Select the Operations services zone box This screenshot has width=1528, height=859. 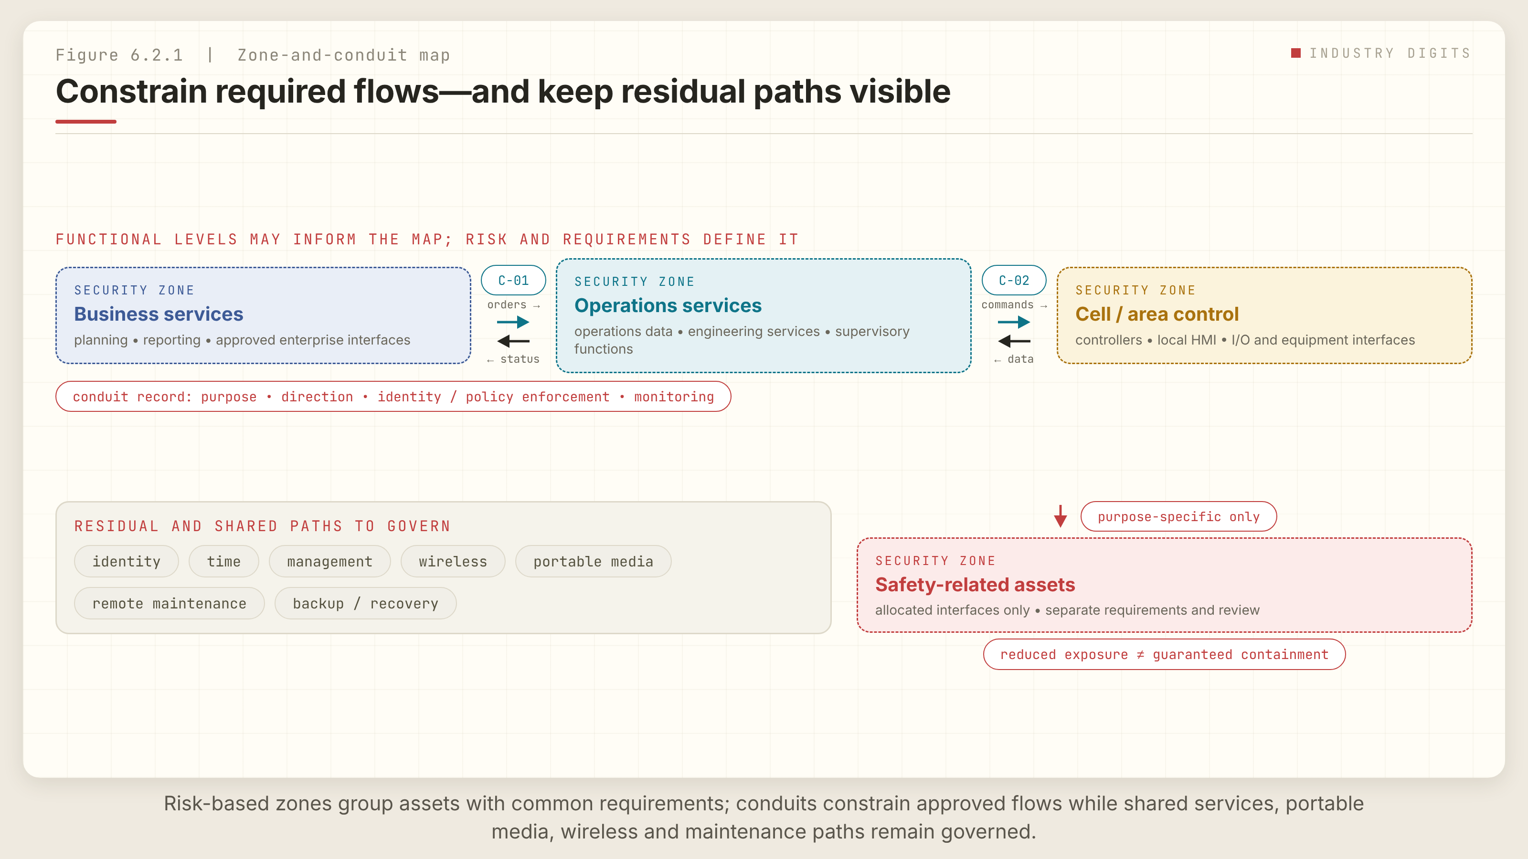pos(764,315)
